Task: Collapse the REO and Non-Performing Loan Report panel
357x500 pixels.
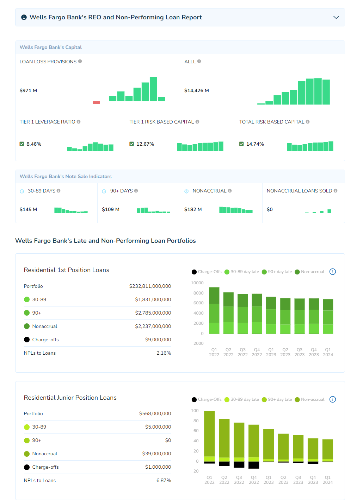Action: pos(336,17)
